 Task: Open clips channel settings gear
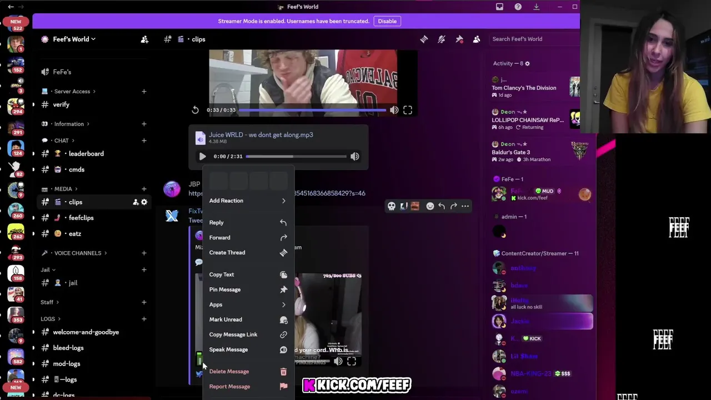tap(144, 202)
